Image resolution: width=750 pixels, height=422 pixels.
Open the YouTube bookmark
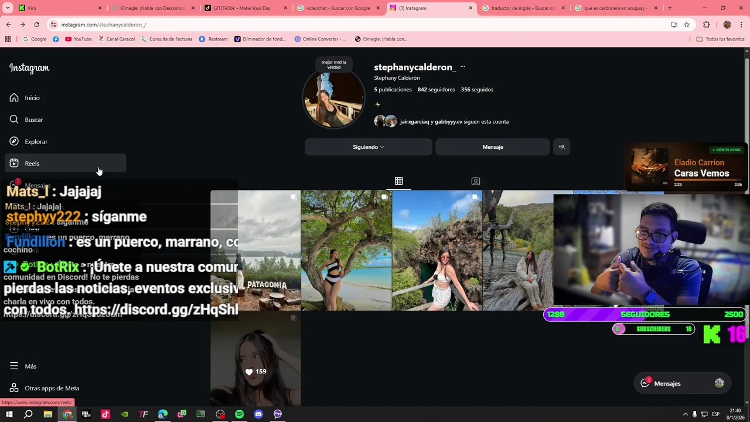[79, 39]
